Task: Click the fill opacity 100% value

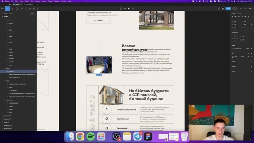Action: point(243,57)
